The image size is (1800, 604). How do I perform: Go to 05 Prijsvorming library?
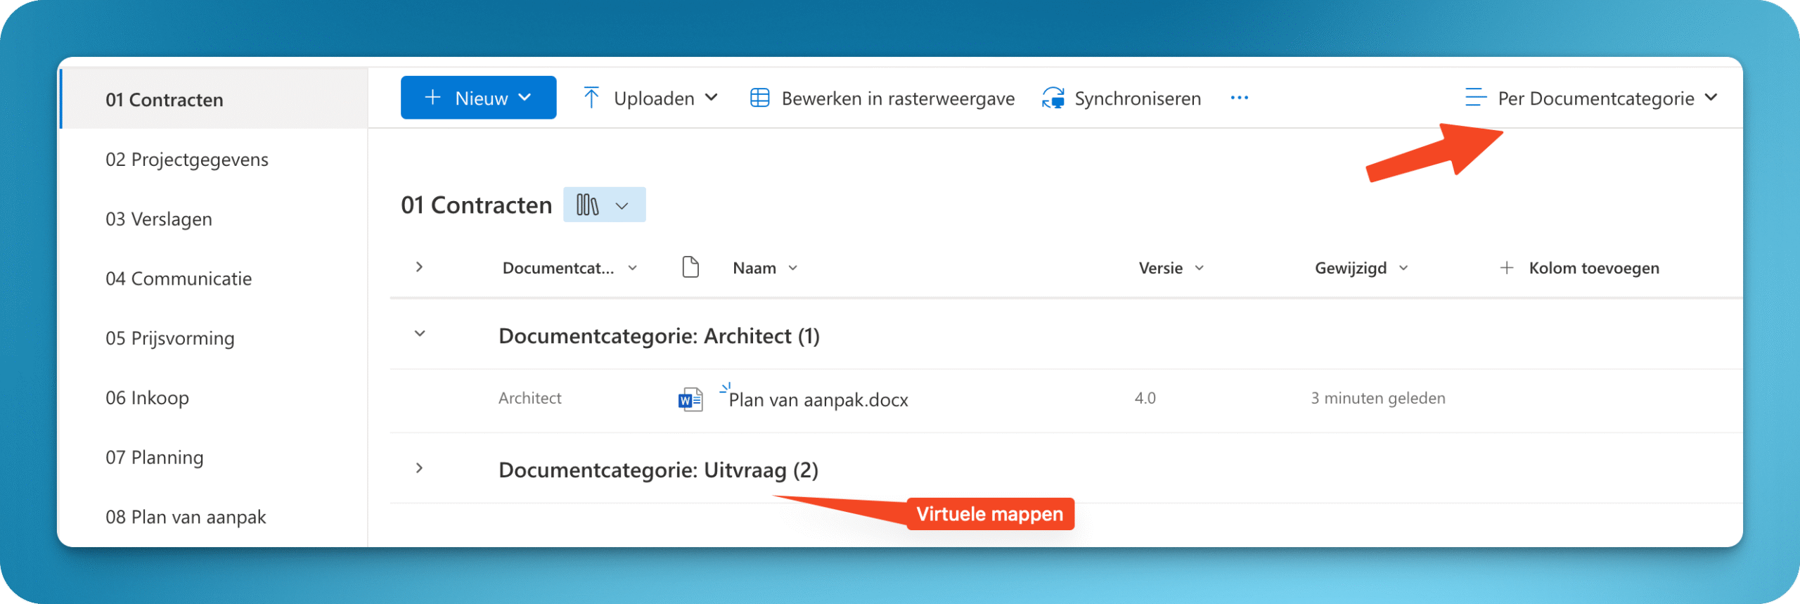point(170,338)
